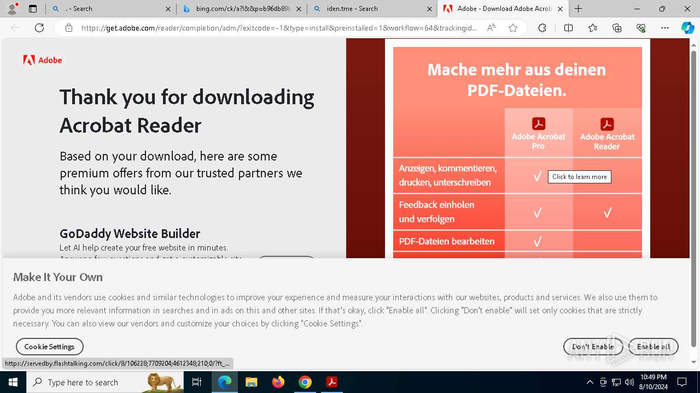Open a new browser tab
700x393 pixels.
pyautogui.click(x=579, y=9)
